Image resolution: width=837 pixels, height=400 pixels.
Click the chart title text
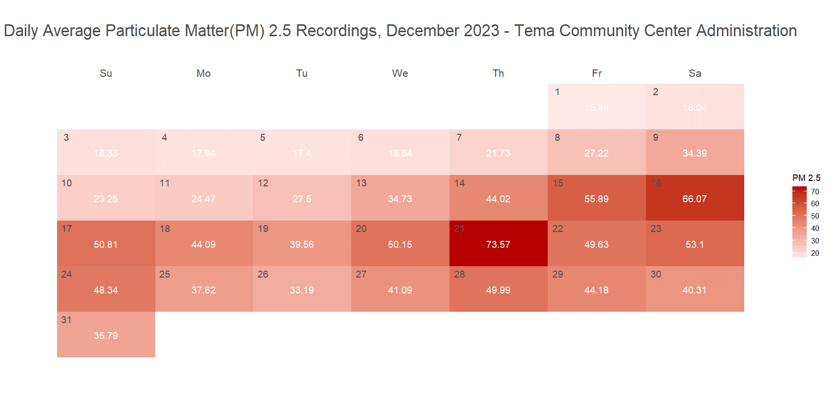400,31
